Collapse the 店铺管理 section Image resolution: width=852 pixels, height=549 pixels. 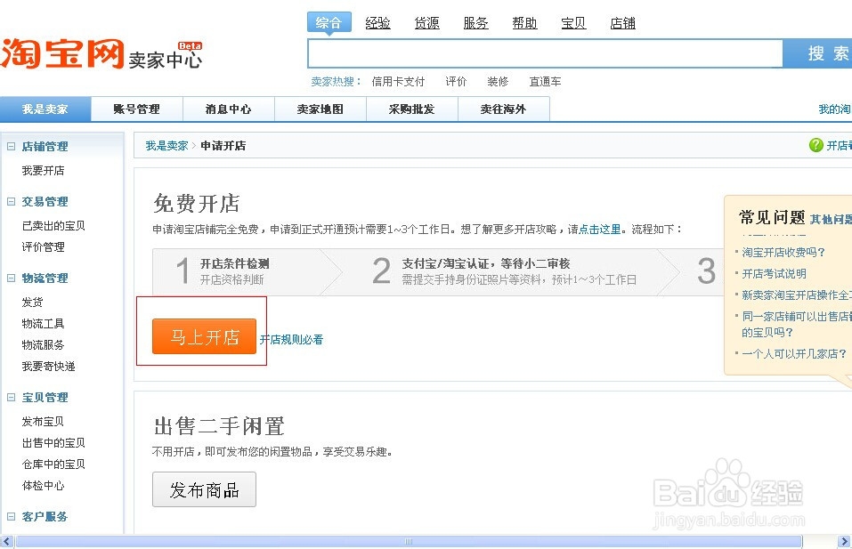tap(11, 146)
